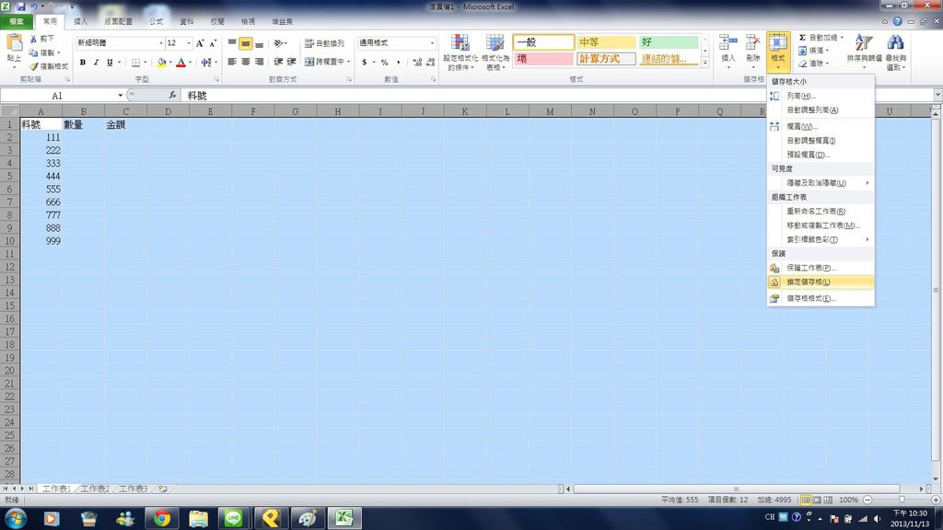Select Row Height (列高) menu item
The width and height of the screenshot is (943, 530).
click(x=821, y=96)
